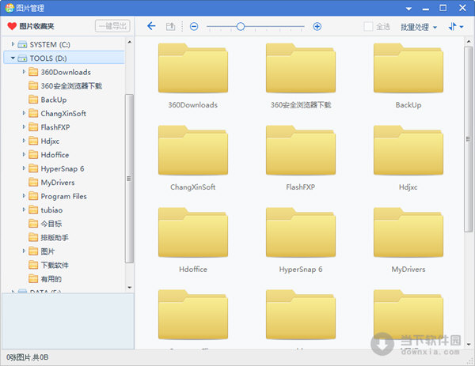Open the MyDrivers folder thumbnail
The width and height of the screenshot is (475, 366).
408,232
